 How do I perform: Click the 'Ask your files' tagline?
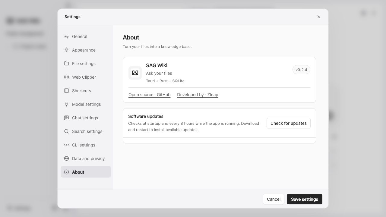[159, 73]
